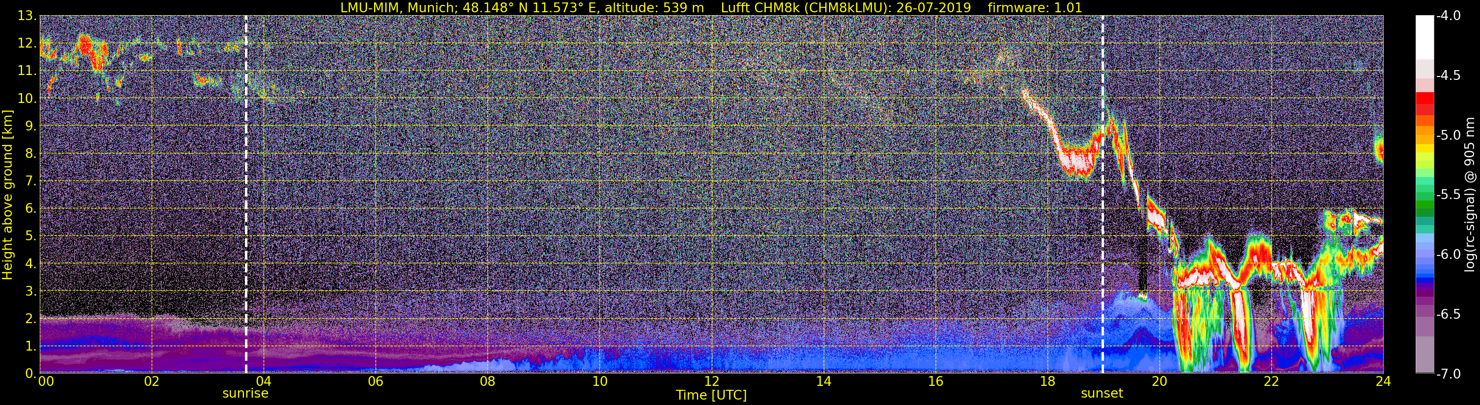Screen dimensions: 1480x405
Task: Click the 'sunrise' label below the axis
Action: click(x=245, y=394)
